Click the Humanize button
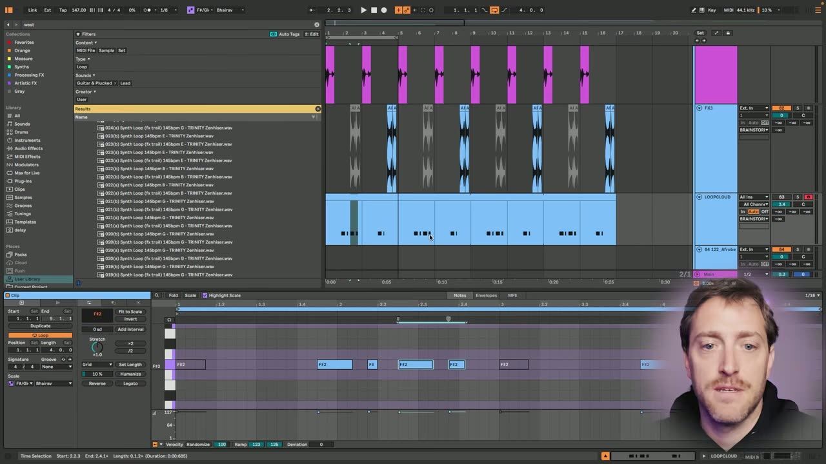 [x=130, y=374]
